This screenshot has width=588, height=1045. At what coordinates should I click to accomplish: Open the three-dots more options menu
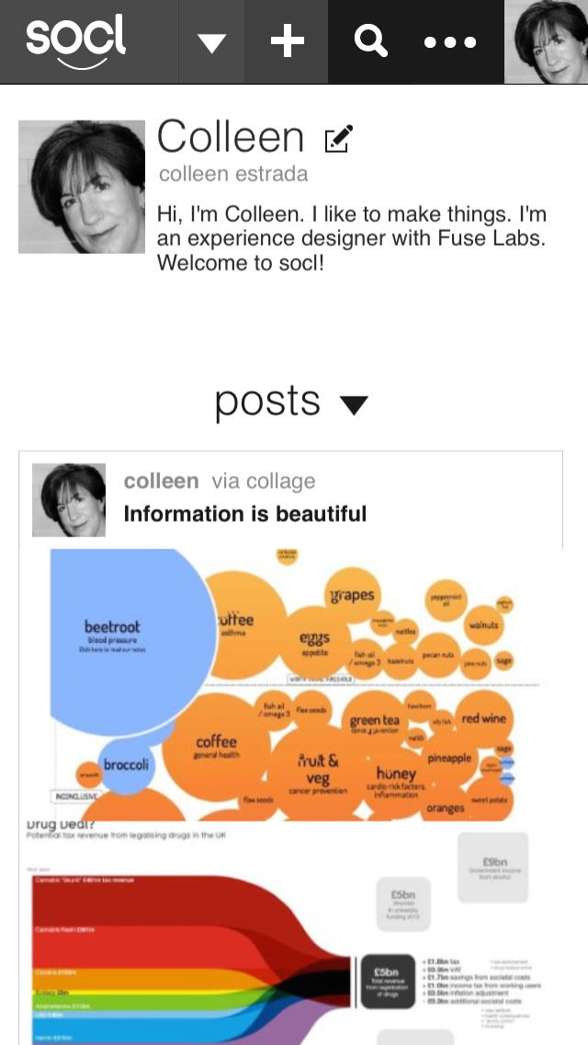pos(450,42)
